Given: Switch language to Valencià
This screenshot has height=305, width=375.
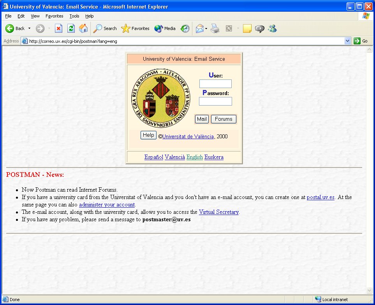Looking at the screenshot, I should pyautogui.click(x=175, y=157).
